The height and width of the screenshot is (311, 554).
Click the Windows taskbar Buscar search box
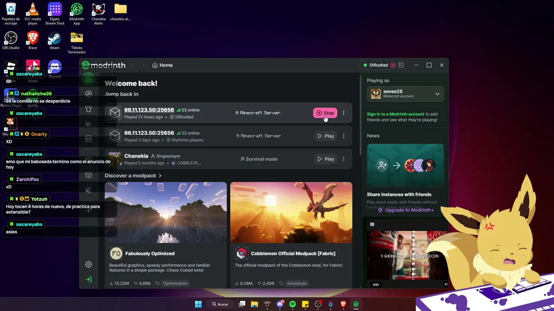[x=220, y=304]
